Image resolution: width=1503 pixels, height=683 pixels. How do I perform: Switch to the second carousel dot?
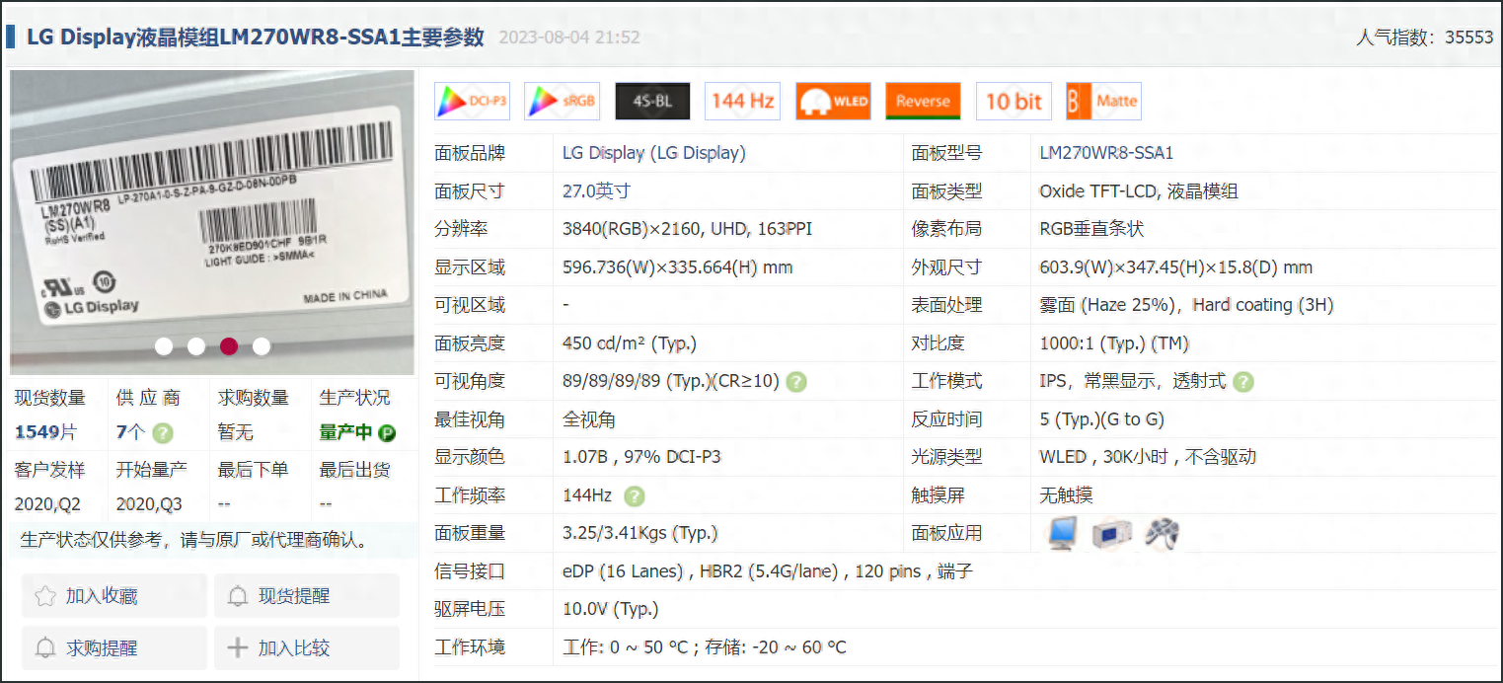196,346
